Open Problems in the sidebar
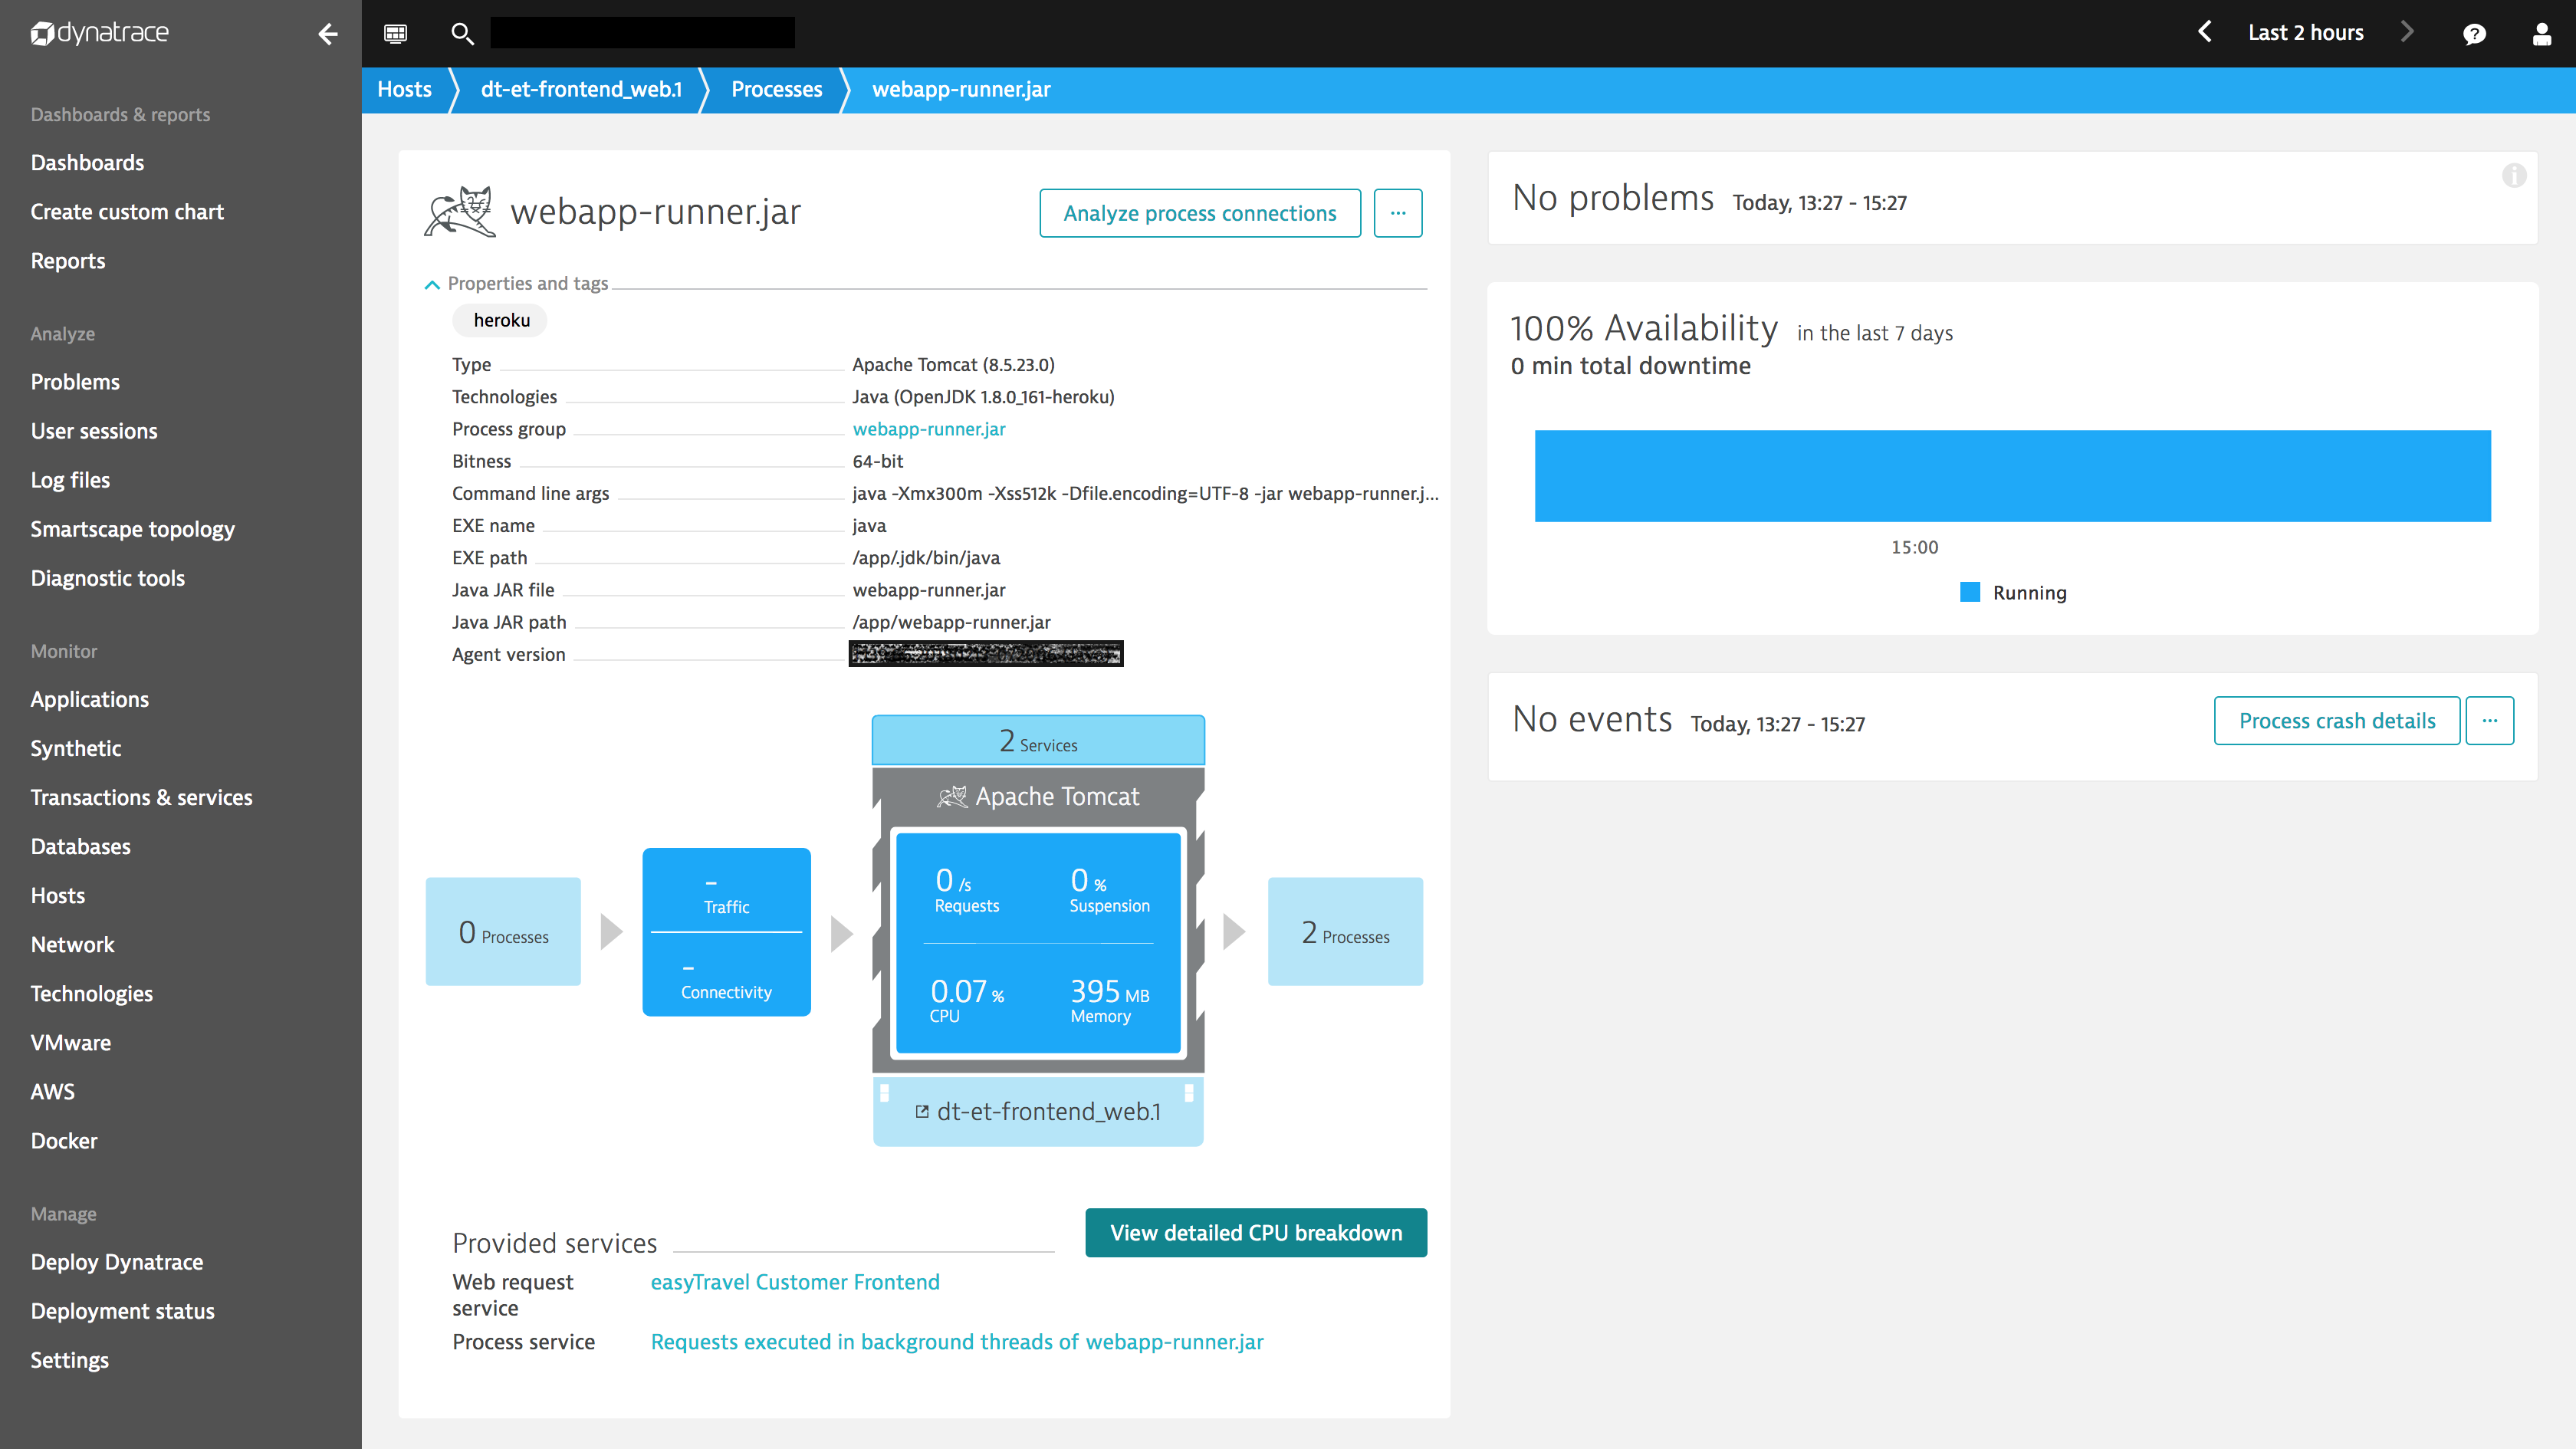Viewport: 2576px width, 1449px height. pos(75,381)
